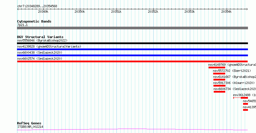
Task: Select the esv3612488 thick red block
Action: 244,98
